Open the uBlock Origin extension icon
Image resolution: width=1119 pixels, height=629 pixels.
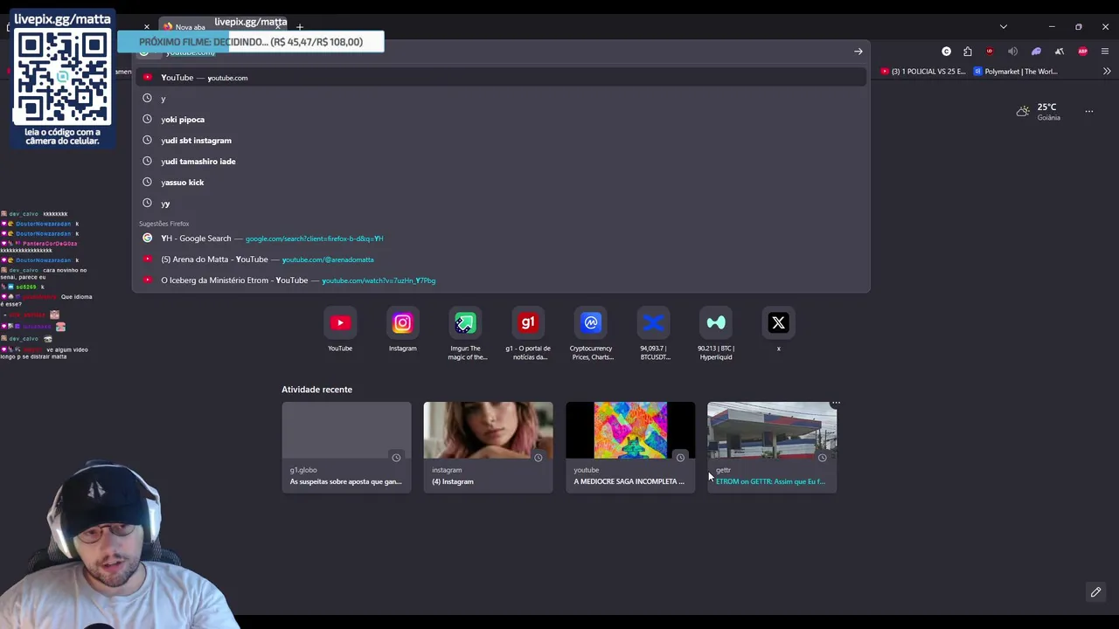(990, 52)
